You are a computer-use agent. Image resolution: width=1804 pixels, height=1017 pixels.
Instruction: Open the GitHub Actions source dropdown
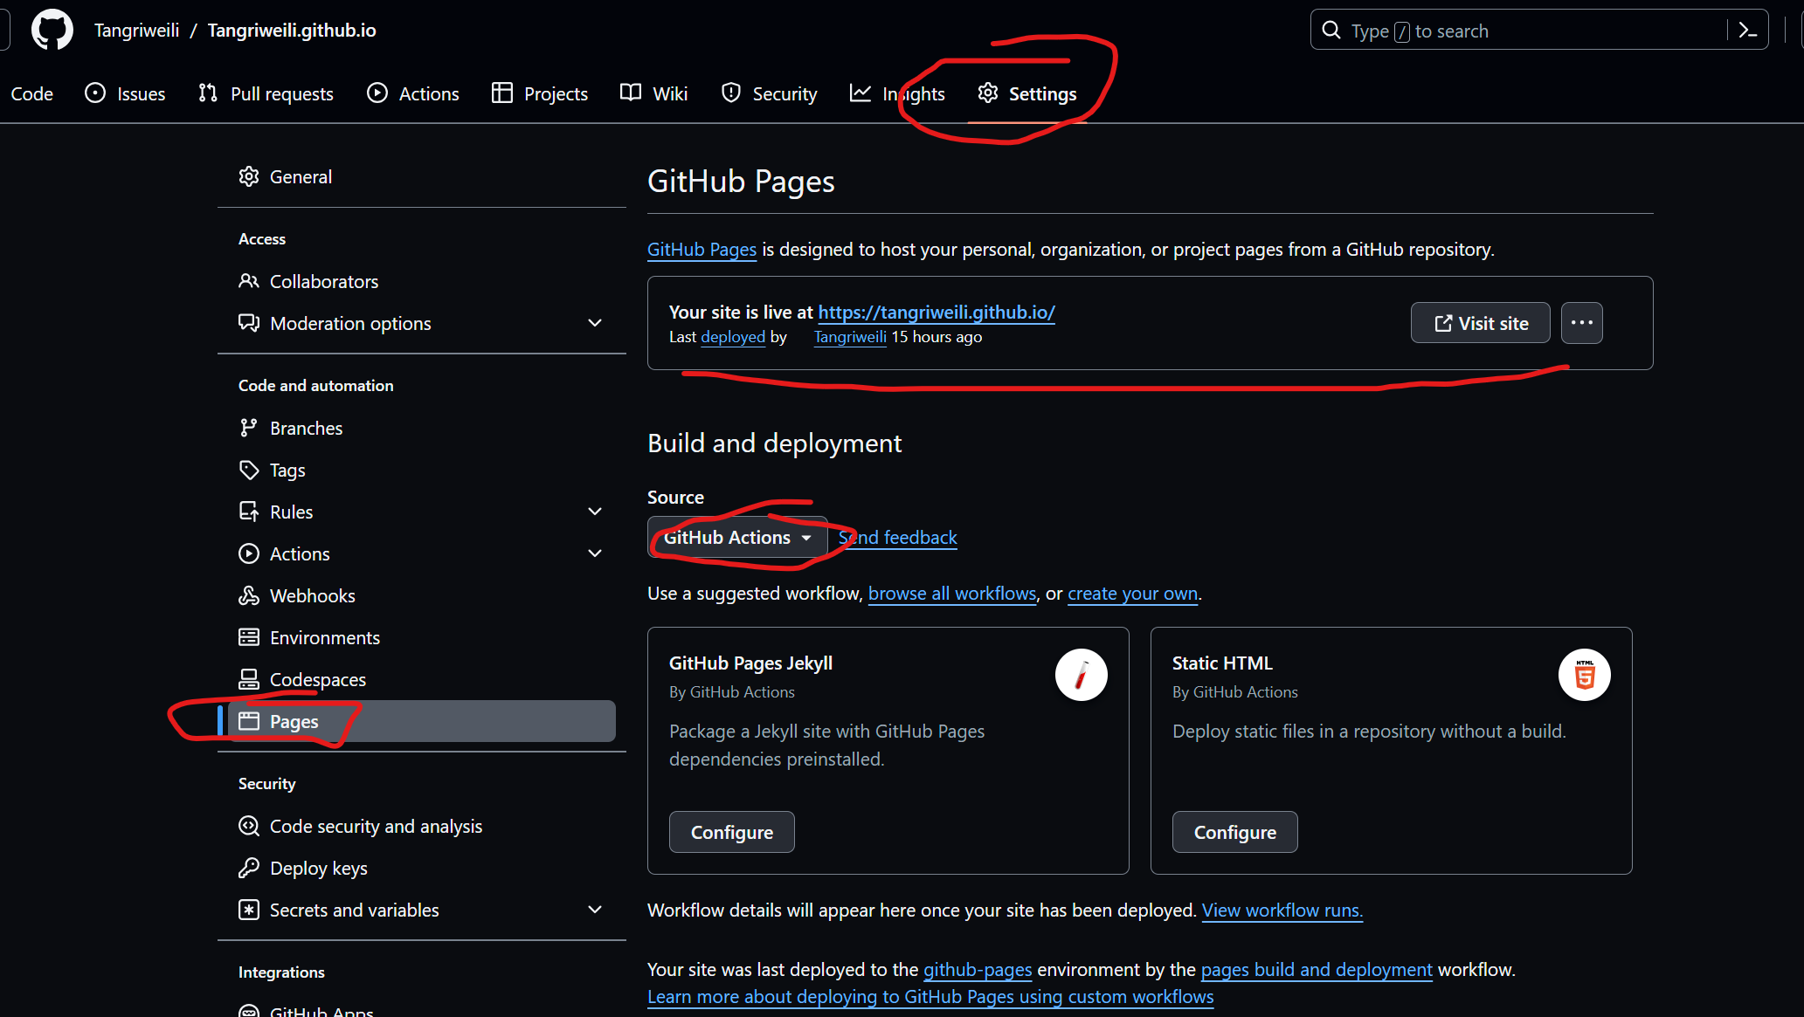point(736,538)
